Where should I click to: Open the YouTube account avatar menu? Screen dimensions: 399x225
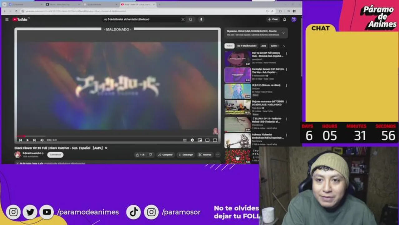click(x=294, y=19)
